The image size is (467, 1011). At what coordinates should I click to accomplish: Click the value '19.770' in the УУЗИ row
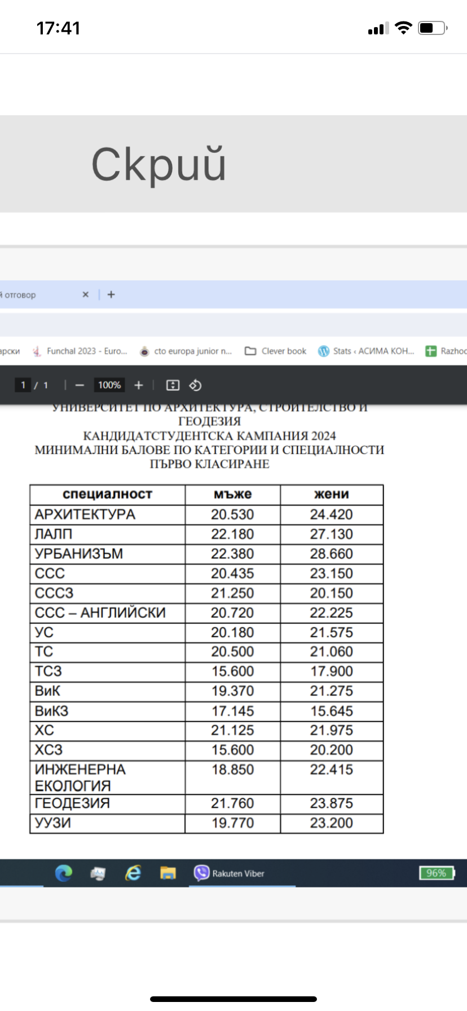click(233, 823)
